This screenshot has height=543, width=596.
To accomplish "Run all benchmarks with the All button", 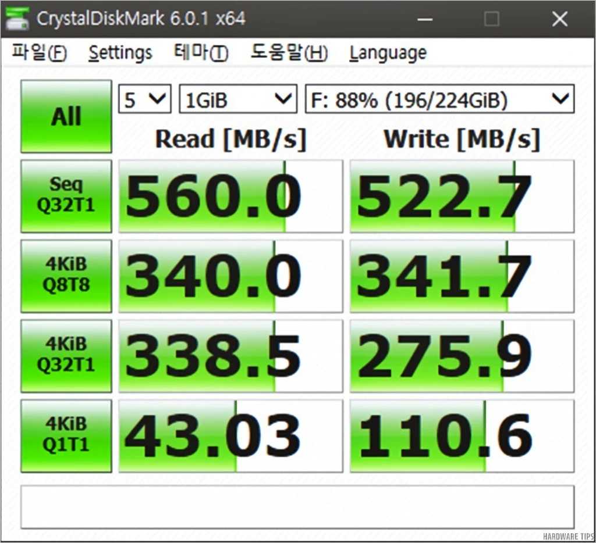I will (x=66, y=116).
